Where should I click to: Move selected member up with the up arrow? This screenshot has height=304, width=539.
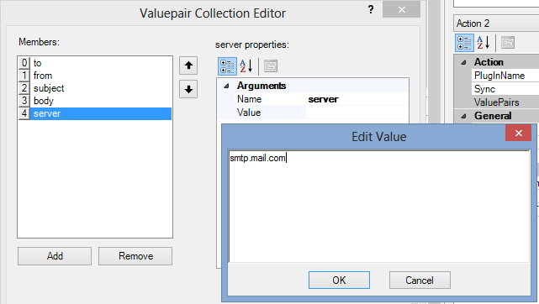coord(188,66)
